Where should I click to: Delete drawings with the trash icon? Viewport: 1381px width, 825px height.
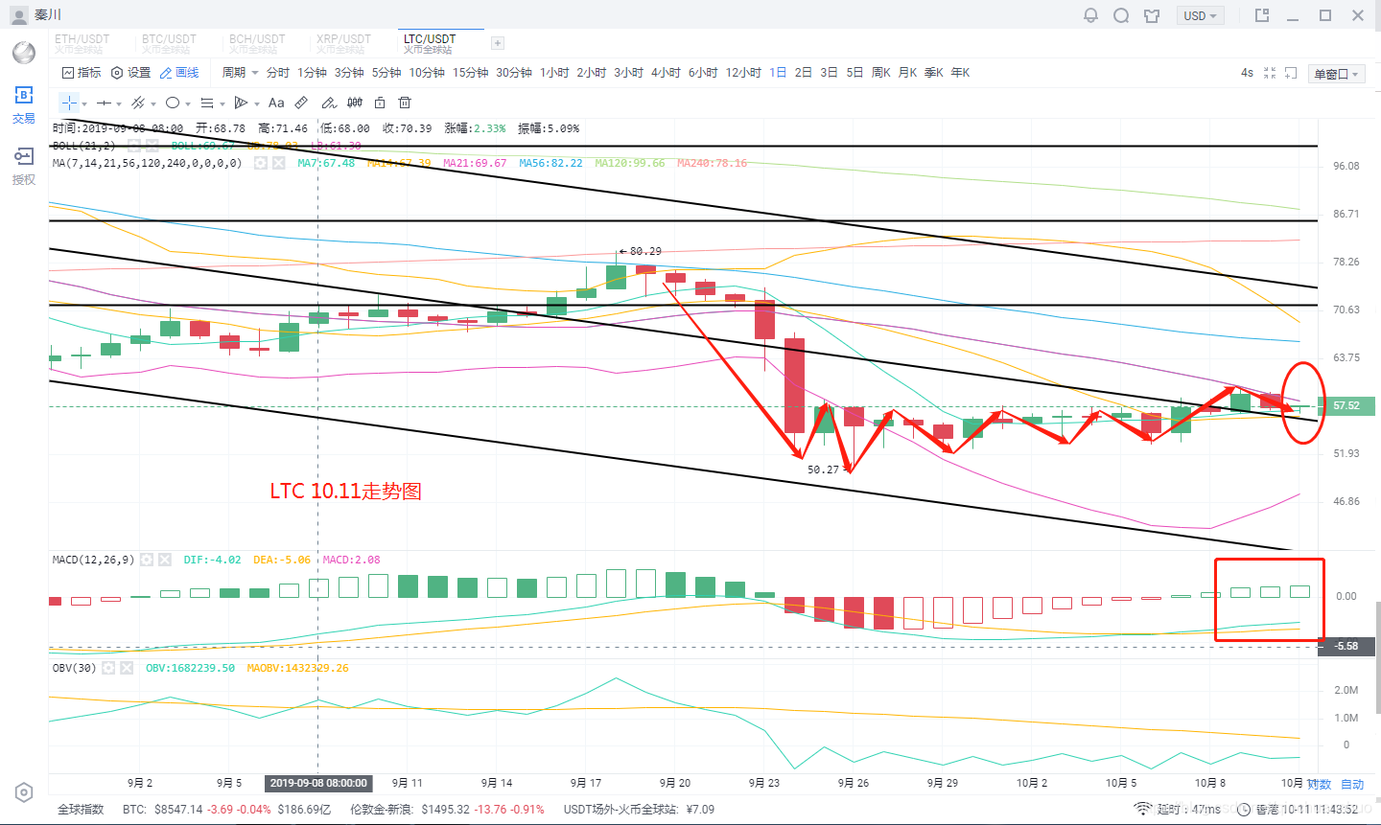[405, 103]
